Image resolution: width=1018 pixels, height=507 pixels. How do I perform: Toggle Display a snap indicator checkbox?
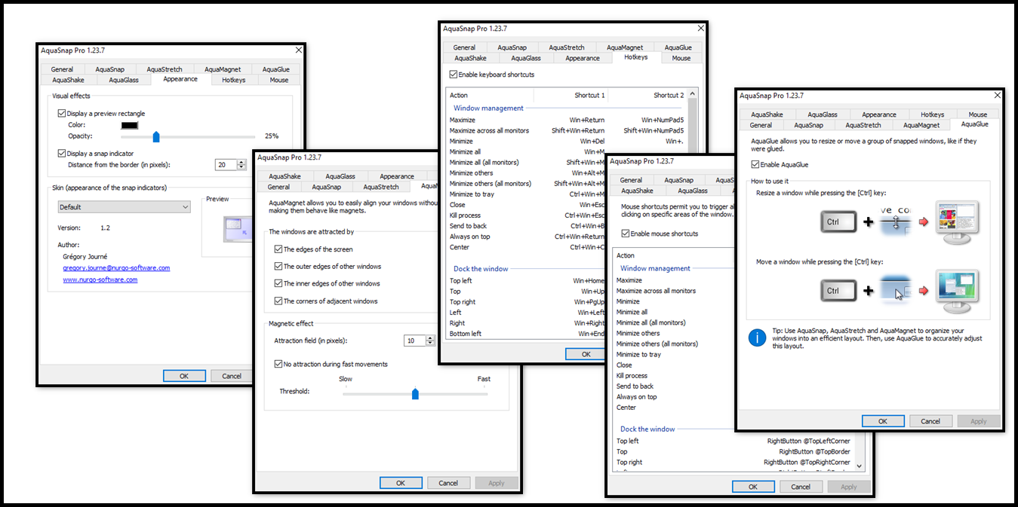pos(62,153)
